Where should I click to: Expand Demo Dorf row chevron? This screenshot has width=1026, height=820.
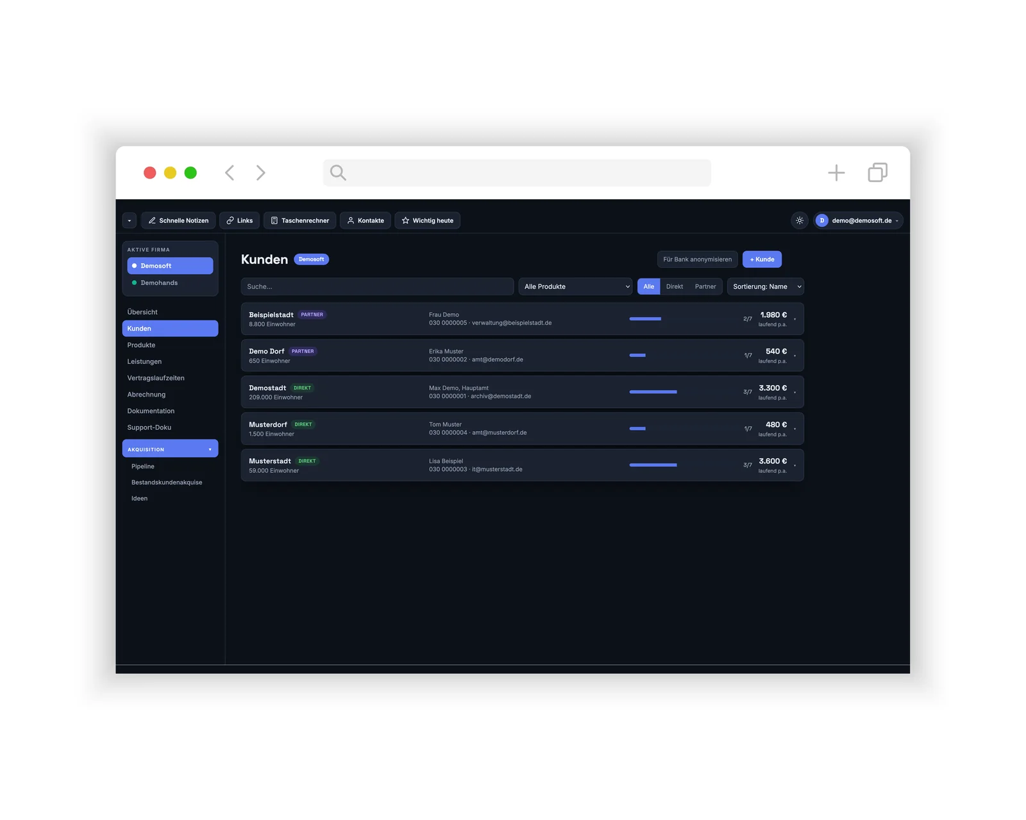tap(795, 356)
